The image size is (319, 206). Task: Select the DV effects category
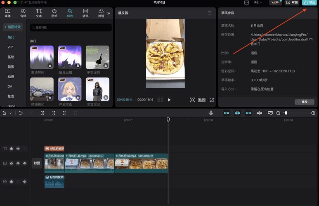pos(10,87)
